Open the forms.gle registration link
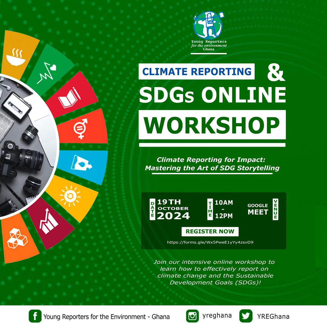This screenshot has height=327, width=327. [210, 242]
